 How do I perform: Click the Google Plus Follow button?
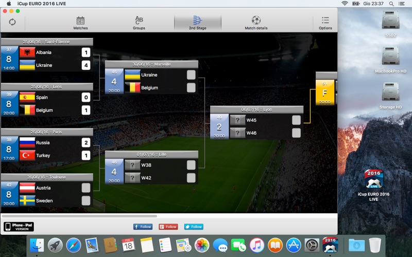[168, 227]
